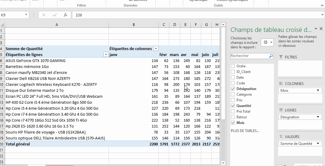Screen dimensions: 325x166
Task: Select the mars total value 1772
Action: pos(175,144)
